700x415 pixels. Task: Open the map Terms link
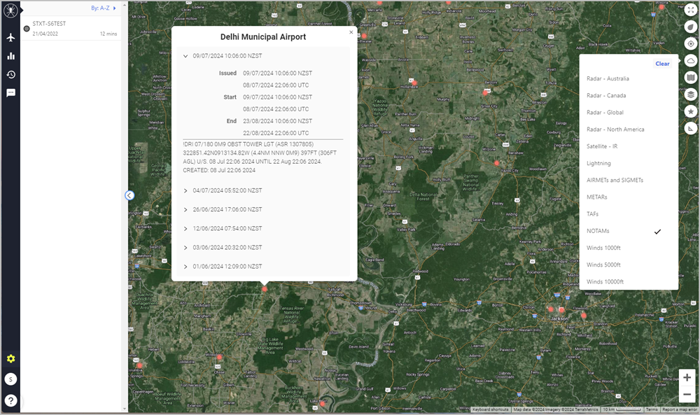(651, 409)
